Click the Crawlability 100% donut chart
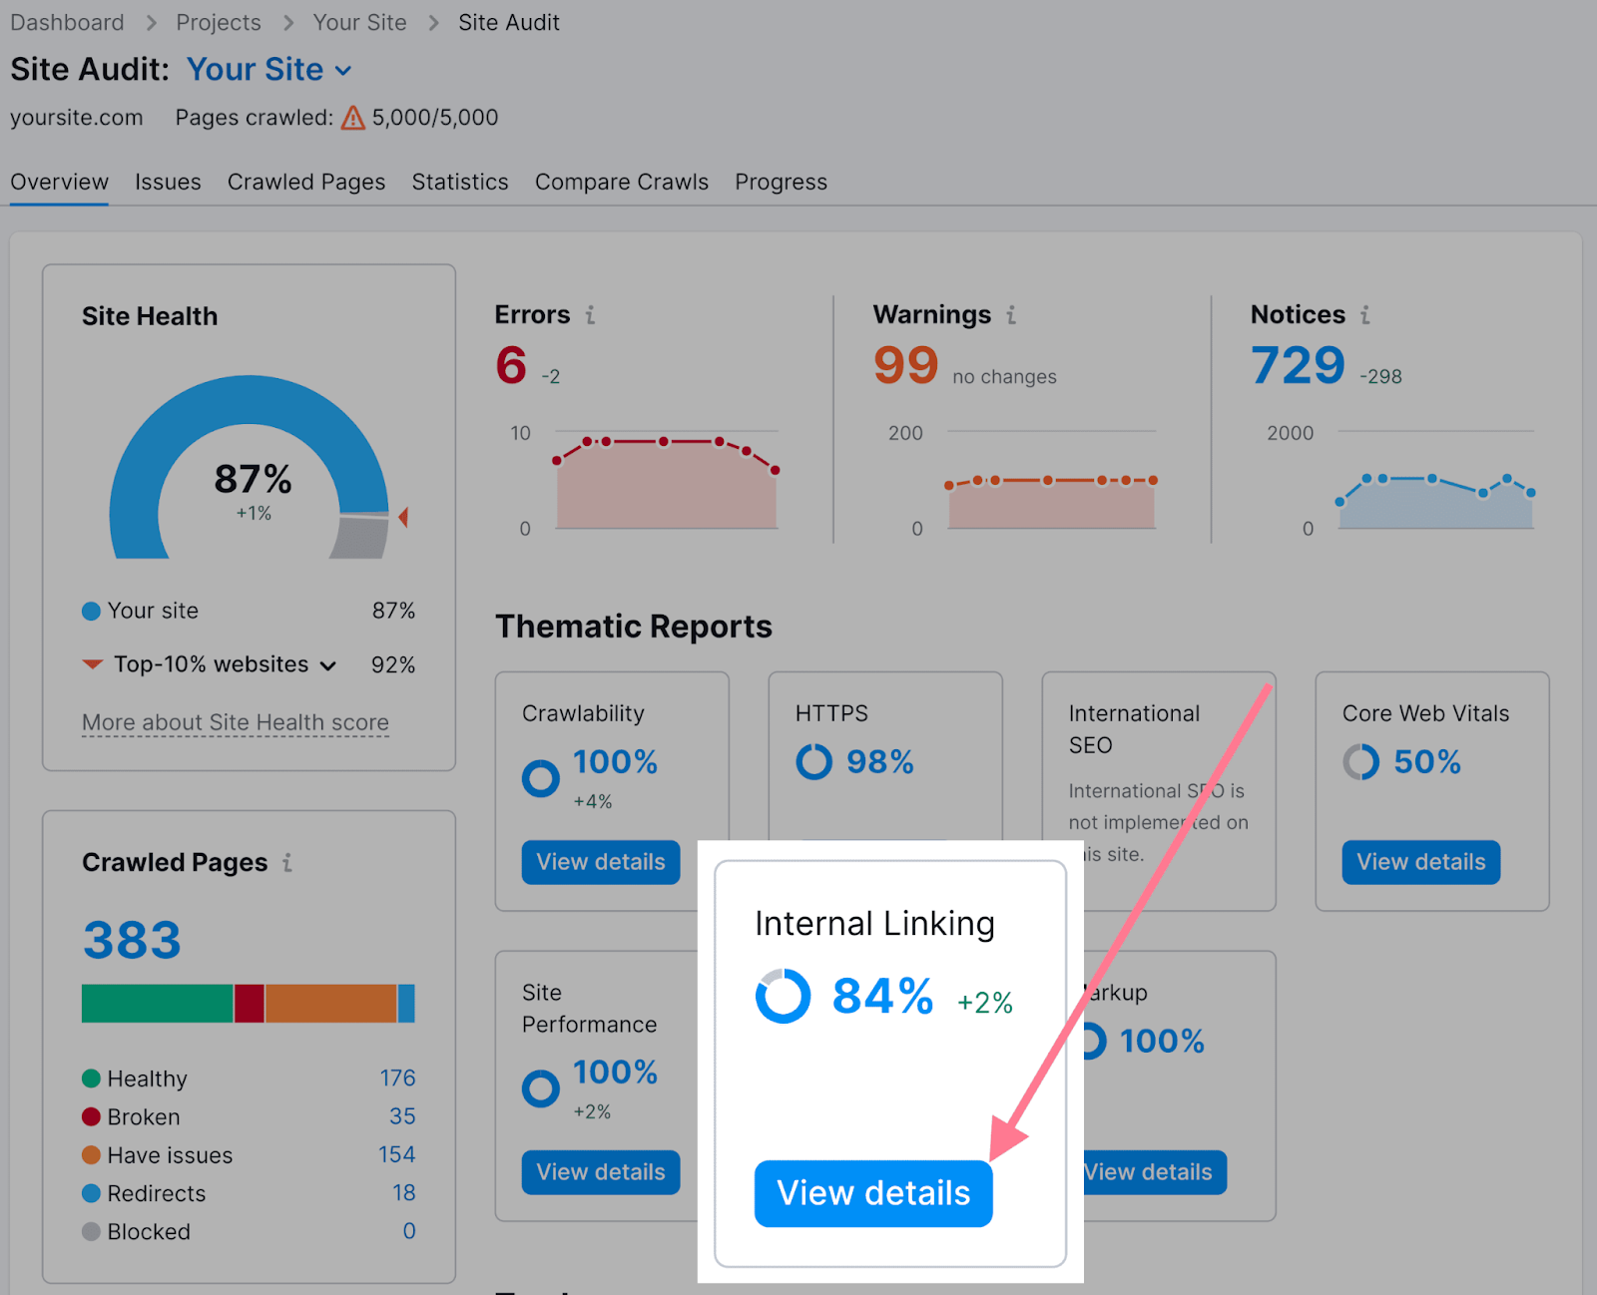The height and width of the screenshot is (1295, 1597). [x=540, y=778]
